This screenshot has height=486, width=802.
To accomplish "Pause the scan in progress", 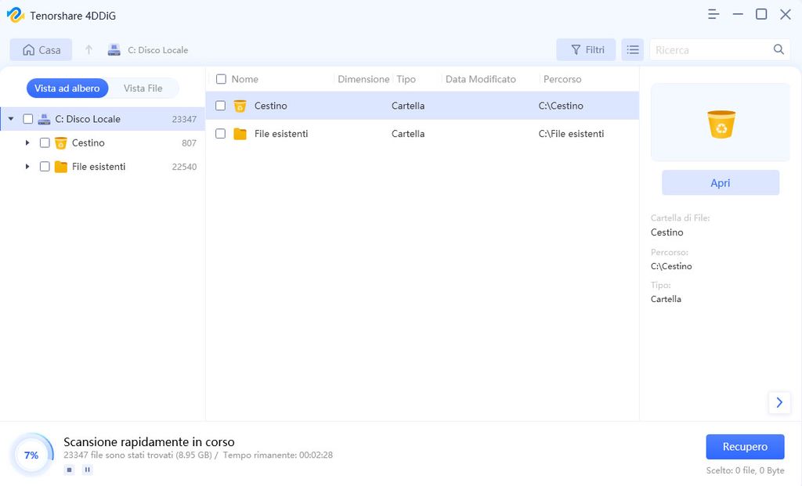I will (x=88, y=470).
